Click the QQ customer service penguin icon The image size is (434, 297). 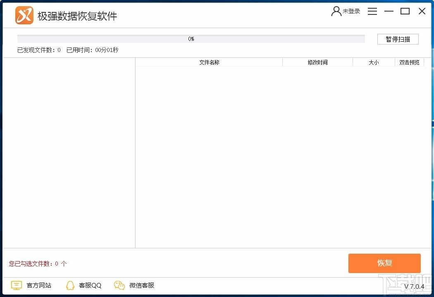pos(70,285)
